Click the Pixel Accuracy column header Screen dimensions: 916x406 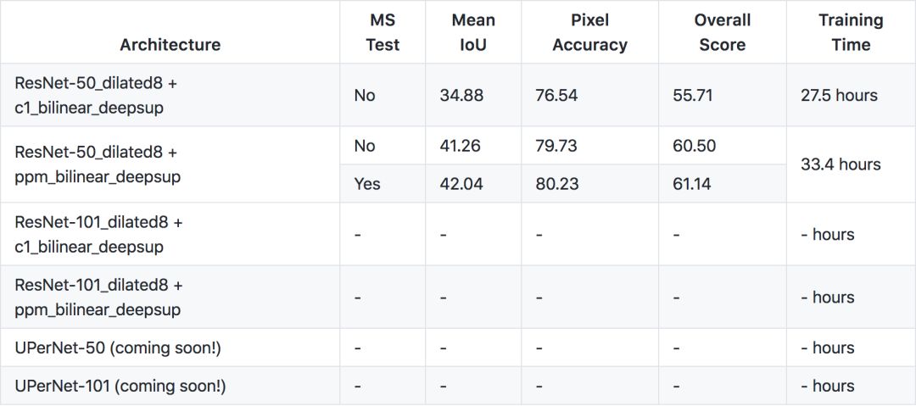(x=589, y=32)
